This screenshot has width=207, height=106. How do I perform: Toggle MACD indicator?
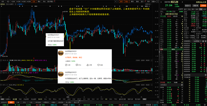tap(40, 99)
